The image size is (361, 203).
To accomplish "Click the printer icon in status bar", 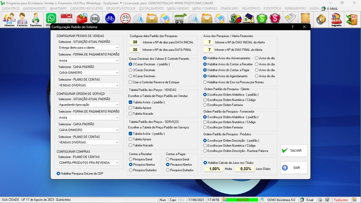I will click(x=320, y=200).
